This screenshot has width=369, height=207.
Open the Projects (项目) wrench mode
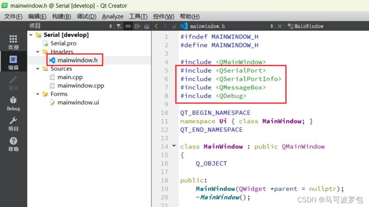[13, 124]
